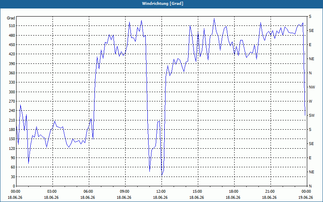This screenshot has height=202, width=323.
Task: Select the 19.06.26 date label
Action: (306, 197)
